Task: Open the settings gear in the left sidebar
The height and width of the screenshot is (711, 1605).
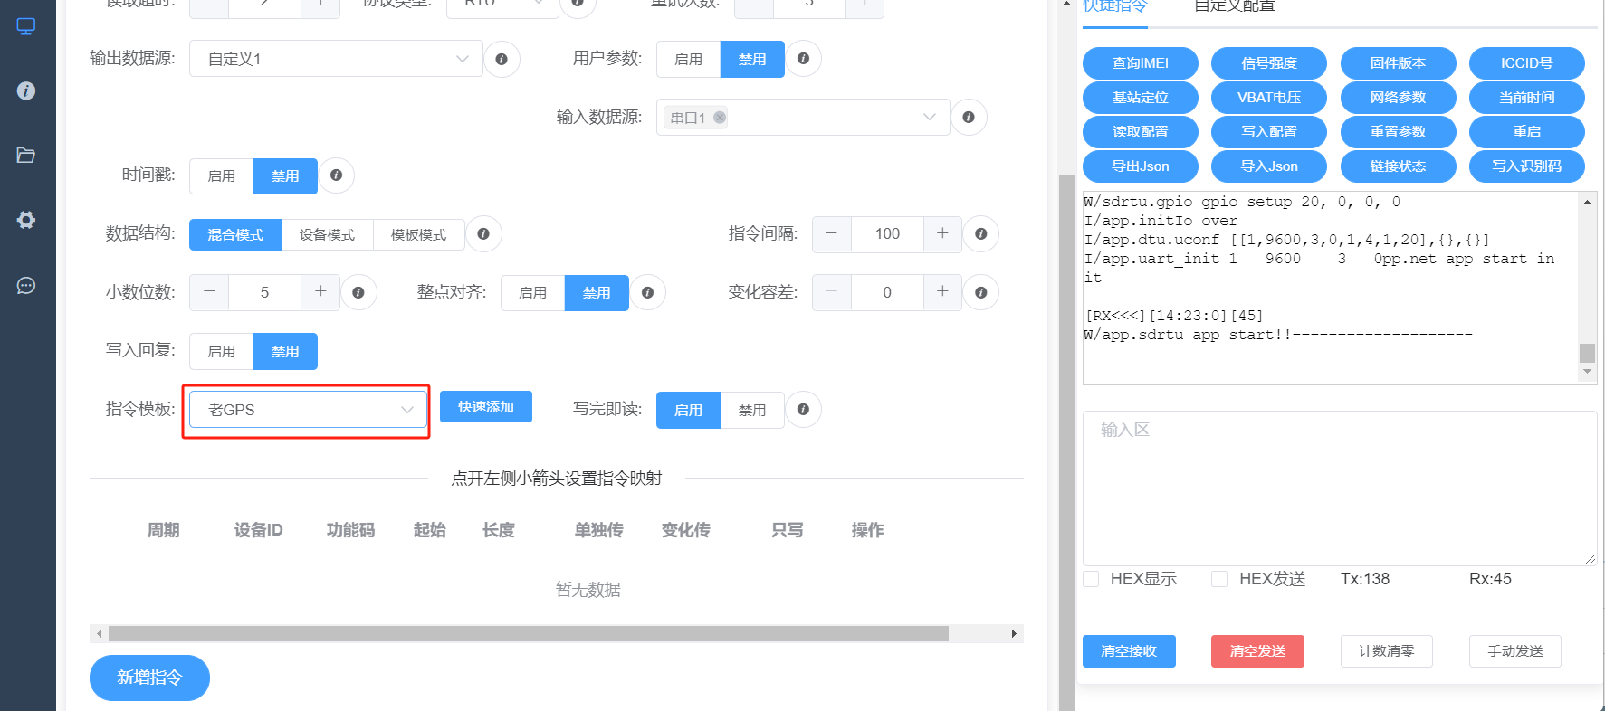Action: [26, 220]
